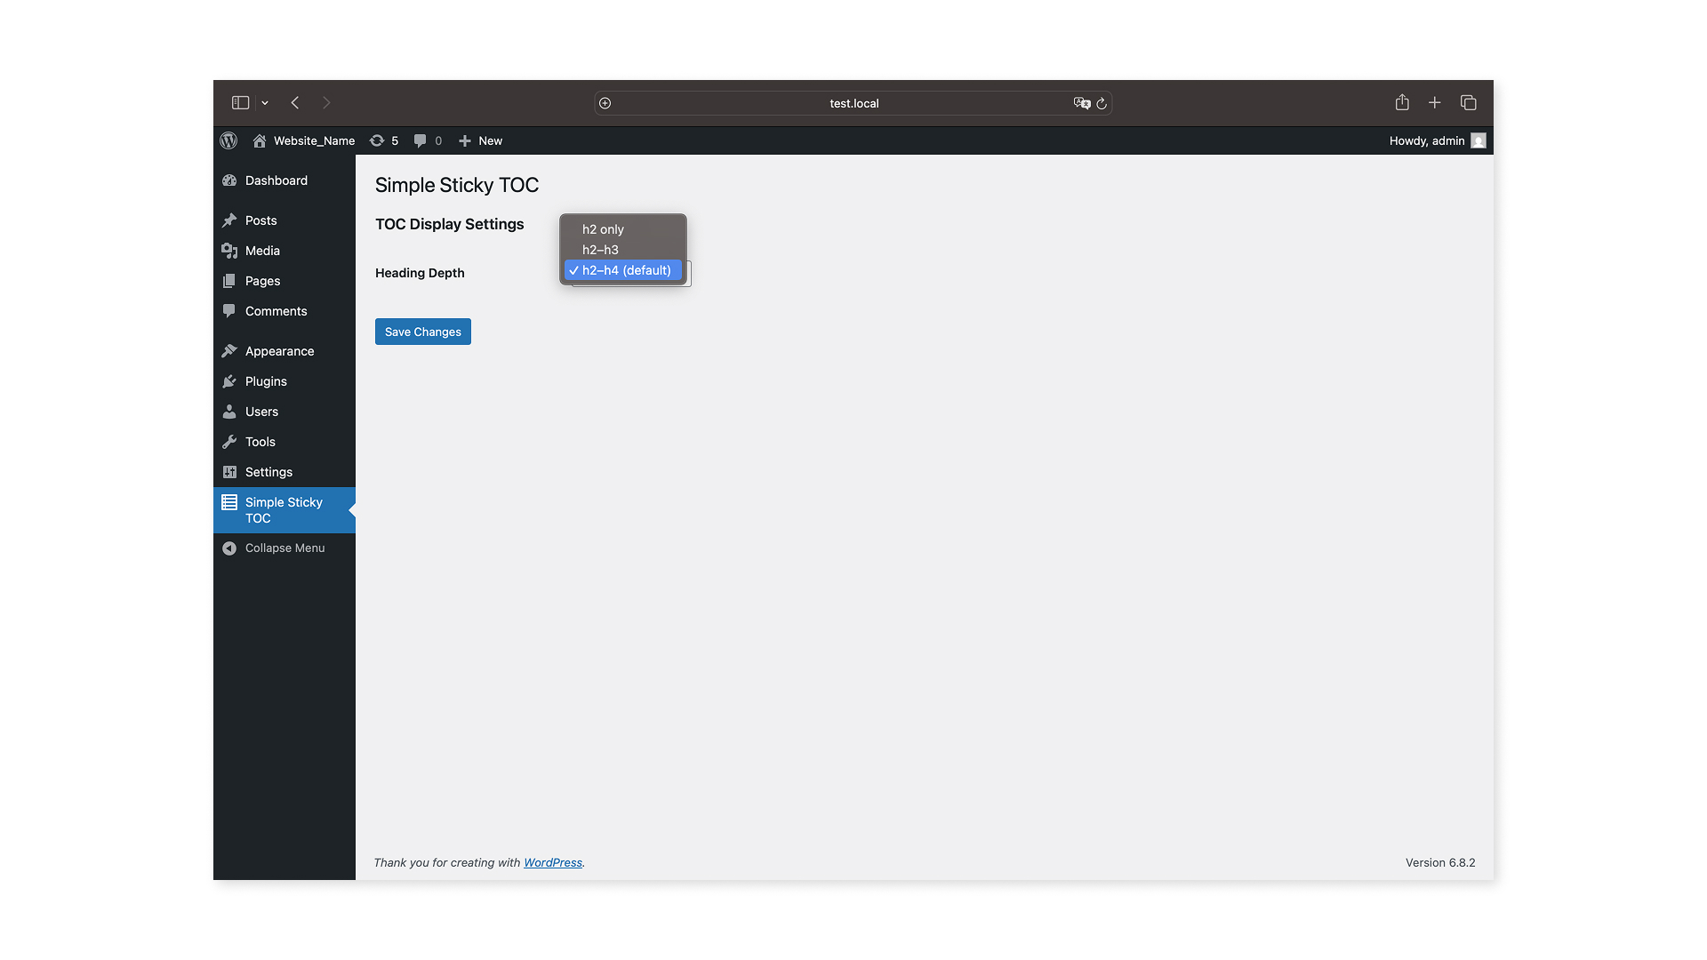This screenshot has width=1707, height=960.
Task: Show the tab overview icon
Action: [1469, 103]
